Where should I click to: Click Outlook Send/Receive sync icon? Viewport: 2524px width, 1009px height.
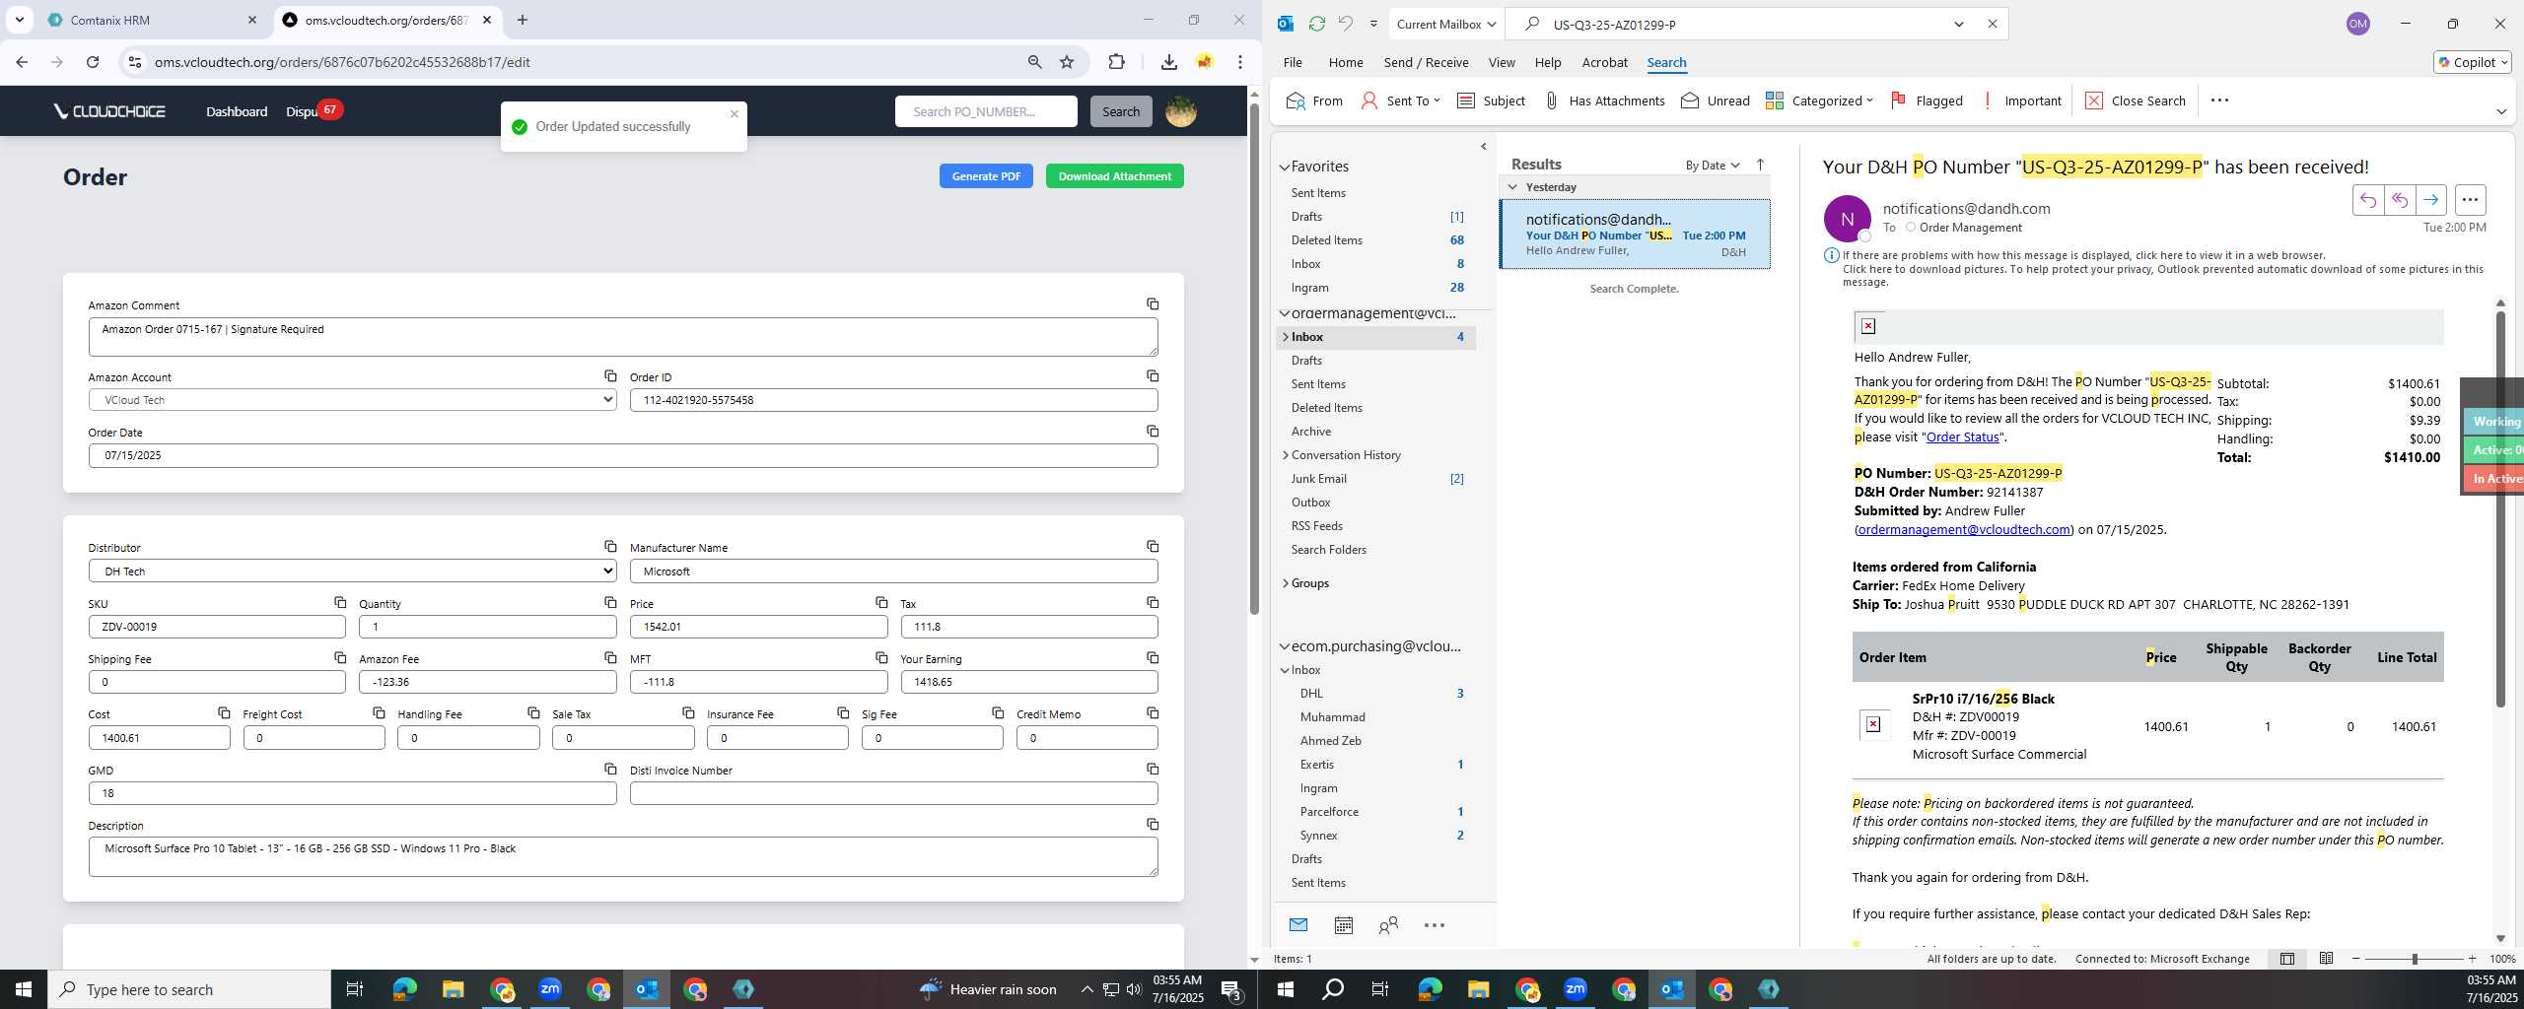(1316, 24)
